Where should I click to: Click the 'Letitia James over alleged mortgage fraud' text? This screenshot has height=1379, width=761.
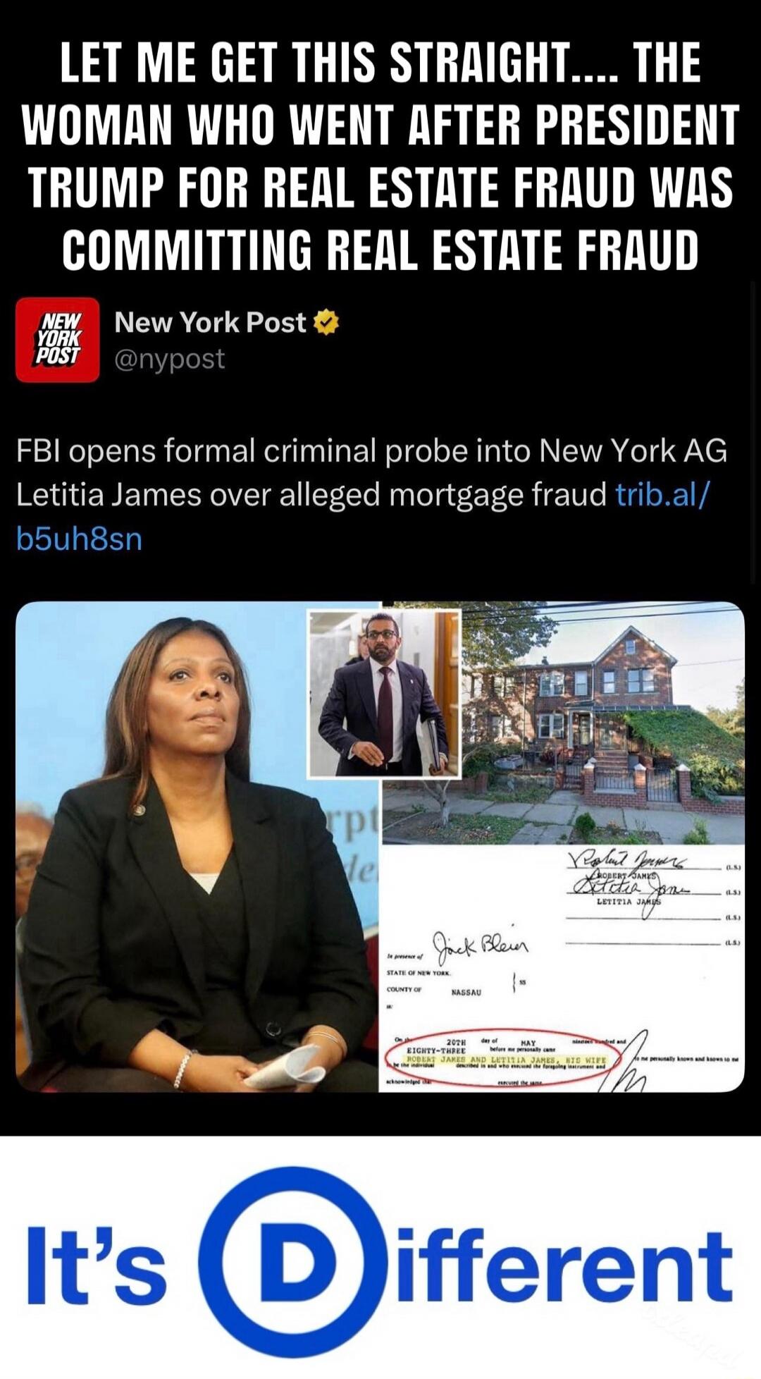coord(311,495)
